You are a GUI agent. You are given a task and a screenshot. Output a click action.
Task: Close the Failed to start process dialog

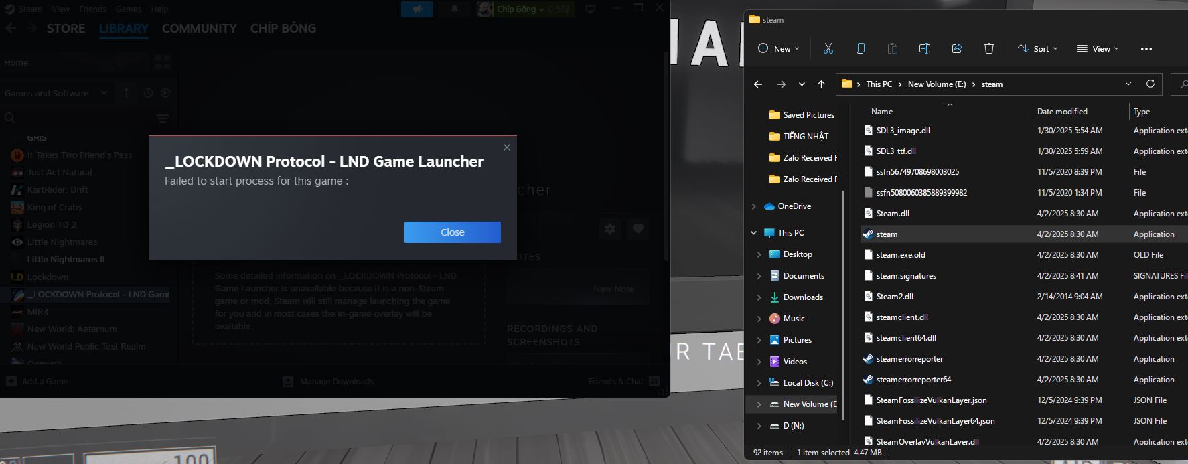coord(452,232)
